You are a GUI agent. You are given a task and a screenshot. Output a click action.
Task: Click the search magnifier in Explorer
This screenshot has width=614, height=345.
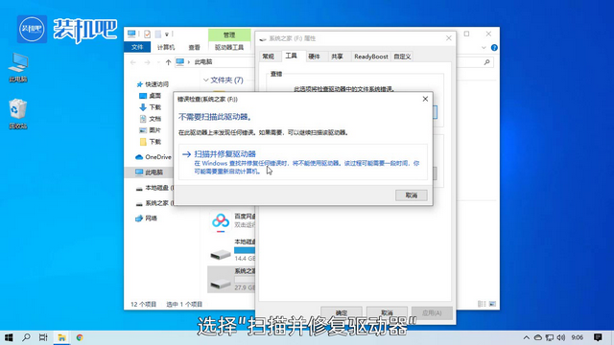tap(486, 61)
